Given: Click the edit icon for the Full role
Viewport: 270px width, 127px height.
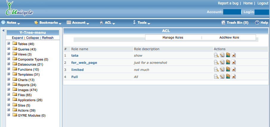Looking at the screenshot, I should click(x=222, y=77).
